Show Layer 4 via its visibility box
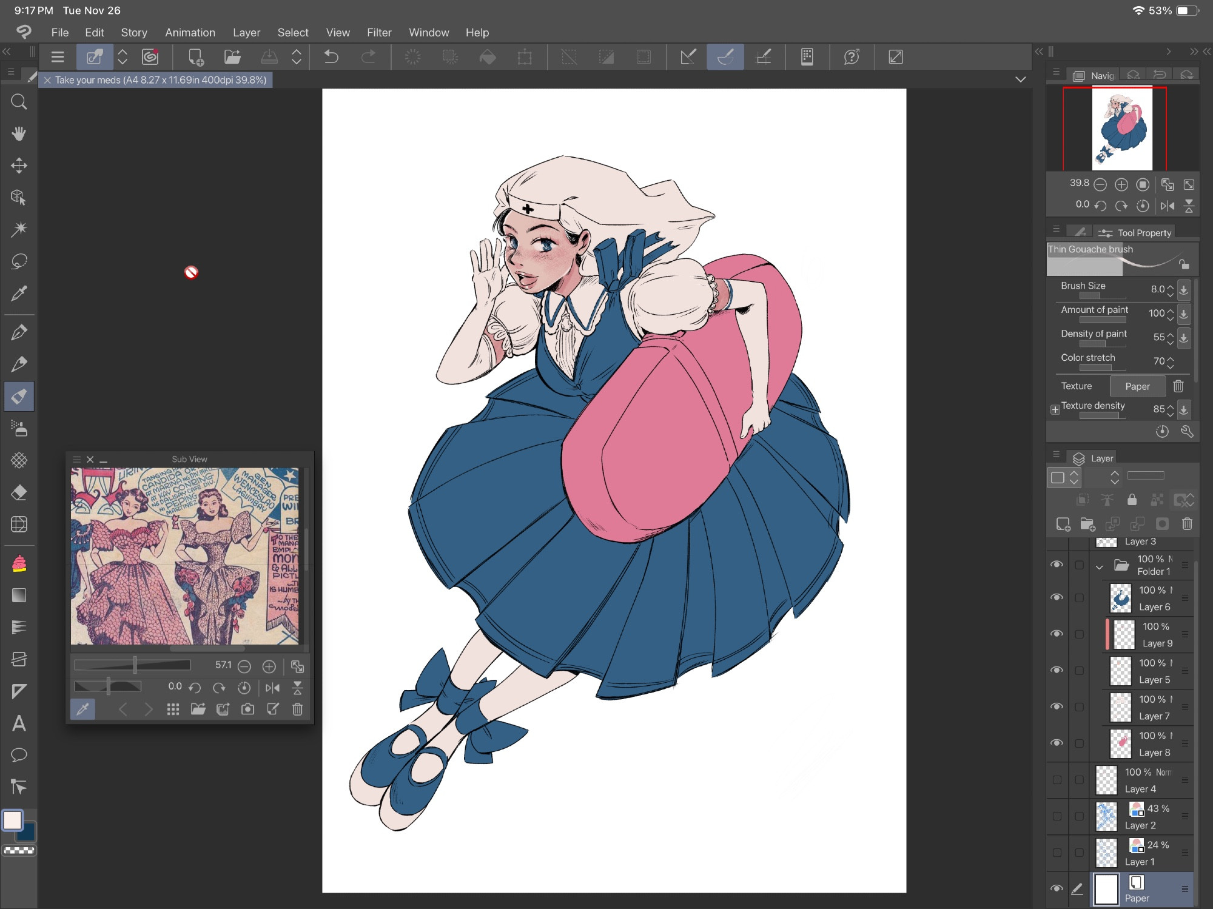This screenshot has height=909, width=1213. point(1057,780)
